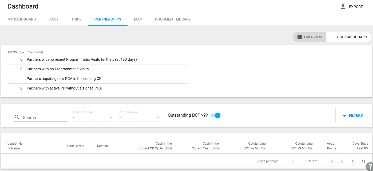
Task: Click the Export download icon
Action: click(343, 7)
